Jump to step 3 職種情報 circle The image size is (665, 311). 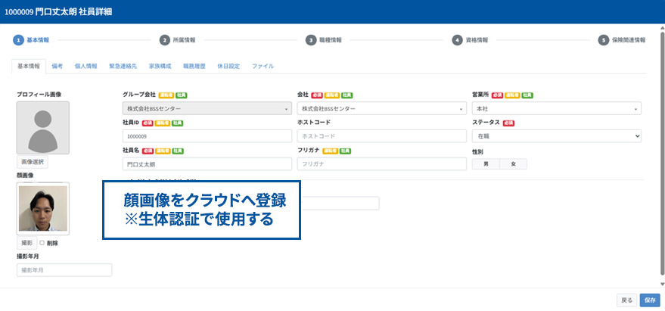[310, 40]
